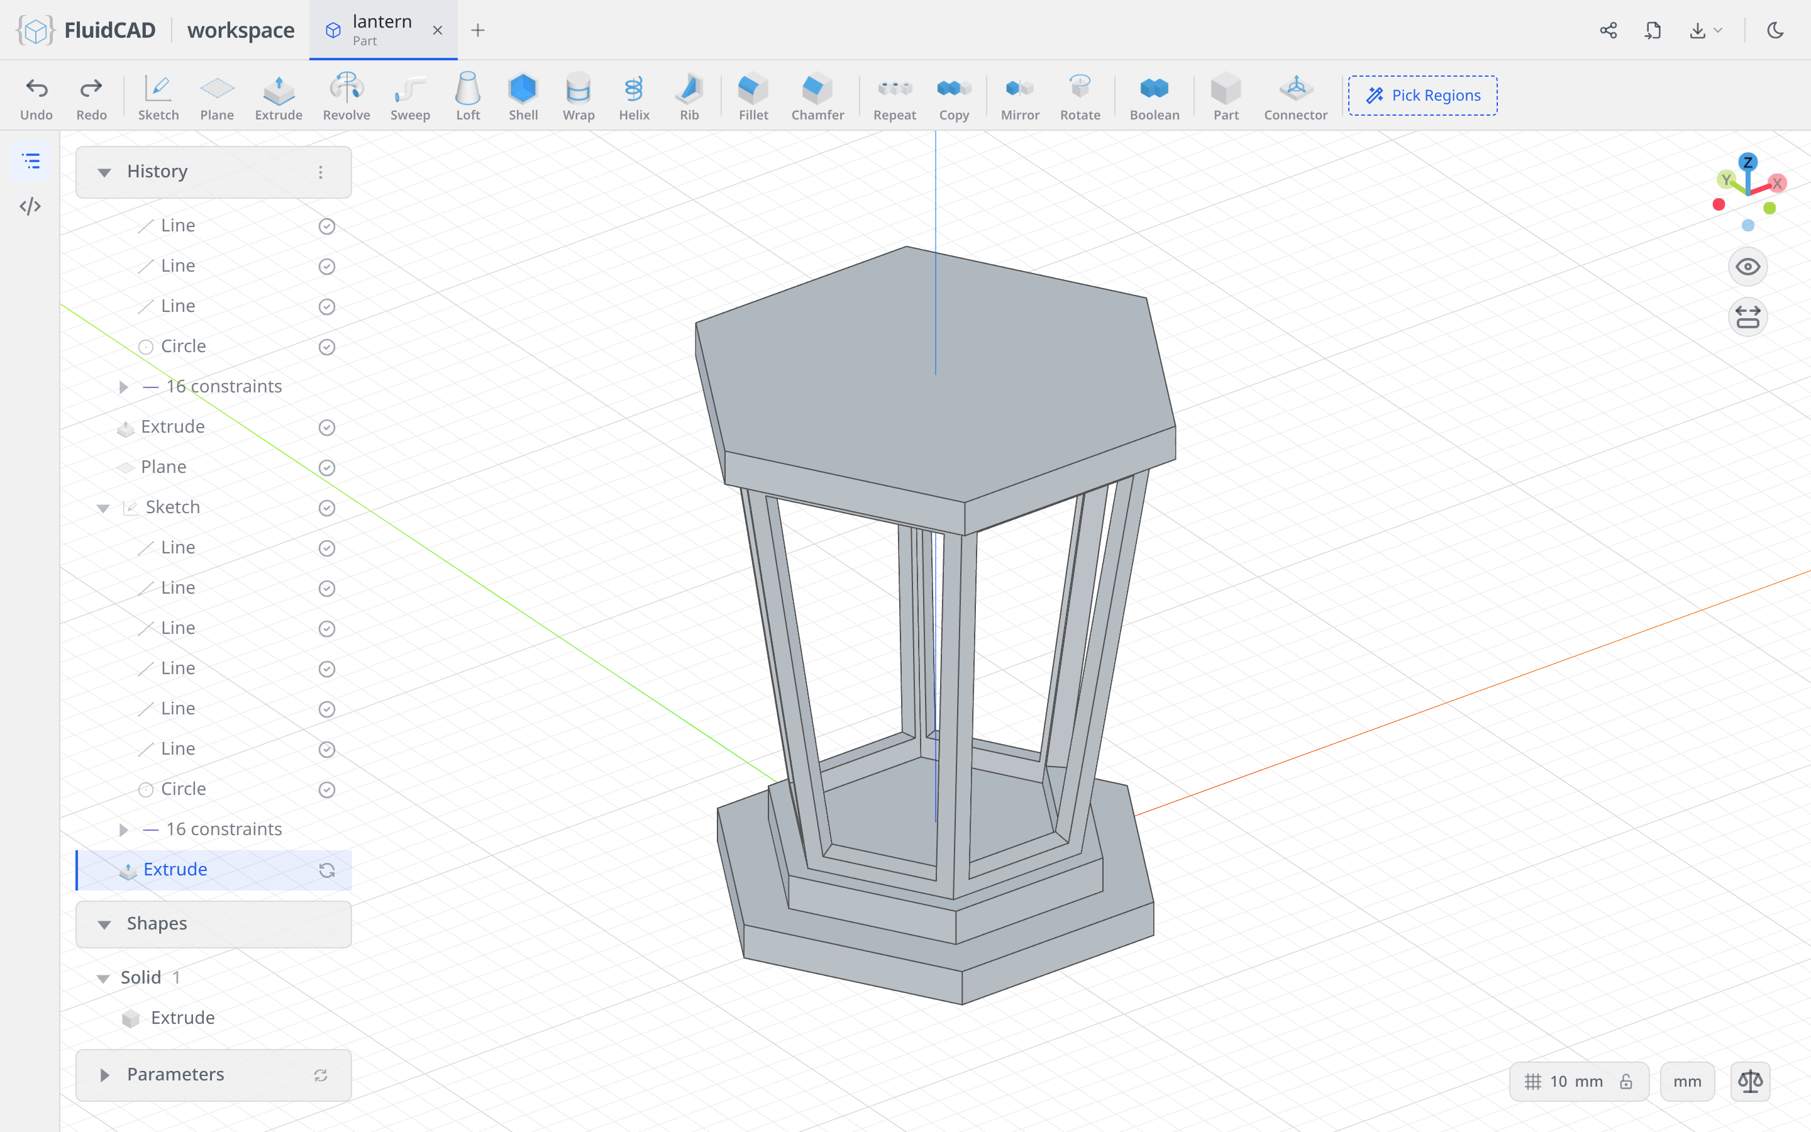This screenshot has width=1811, height=1132.
Task: Click the Mirror tool
Action: pos(1020,97)
